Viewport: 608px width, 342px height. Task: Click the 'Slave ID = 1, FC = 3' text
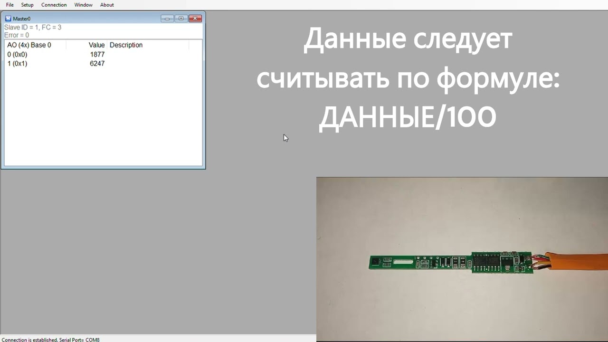tap(33, 28)
